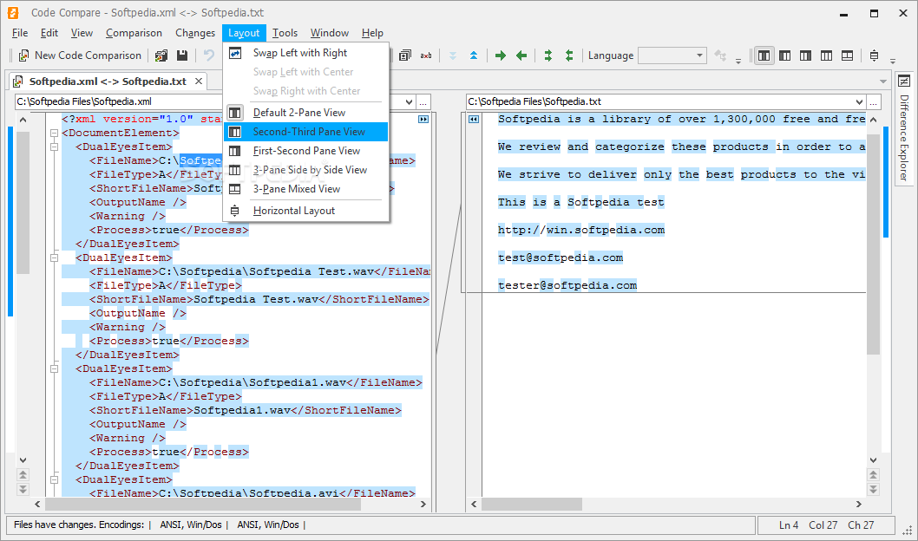
Task: Click the blue next difference down arrows
Action: [x=453, y=55]
